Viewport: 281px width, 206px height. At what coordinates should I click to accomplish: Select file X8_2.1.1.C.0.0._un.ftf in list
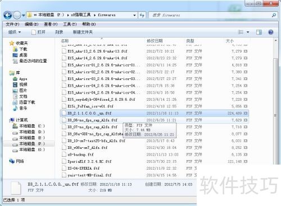[x=155, y=113]
